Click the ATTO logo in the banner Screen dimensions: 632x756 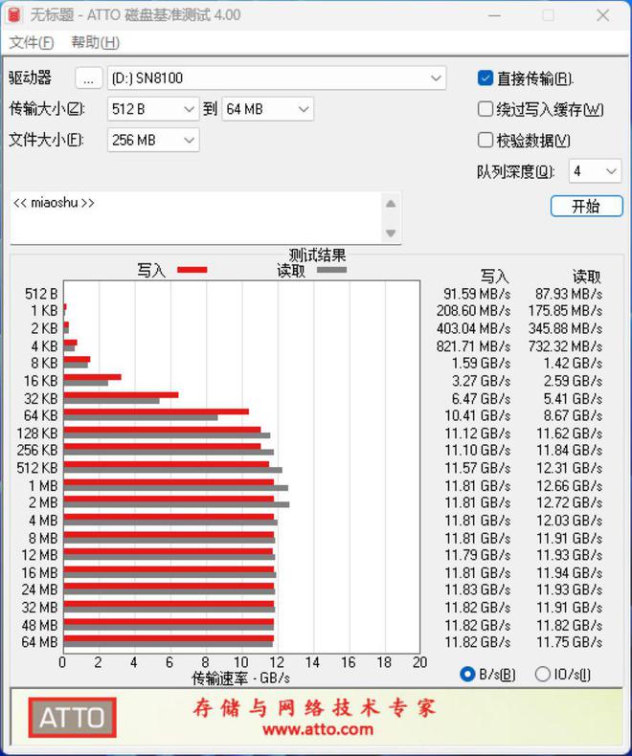click(x=72, y=718)
